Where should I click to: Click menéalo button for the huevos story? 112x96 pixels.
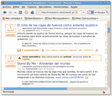coord(10,35)
